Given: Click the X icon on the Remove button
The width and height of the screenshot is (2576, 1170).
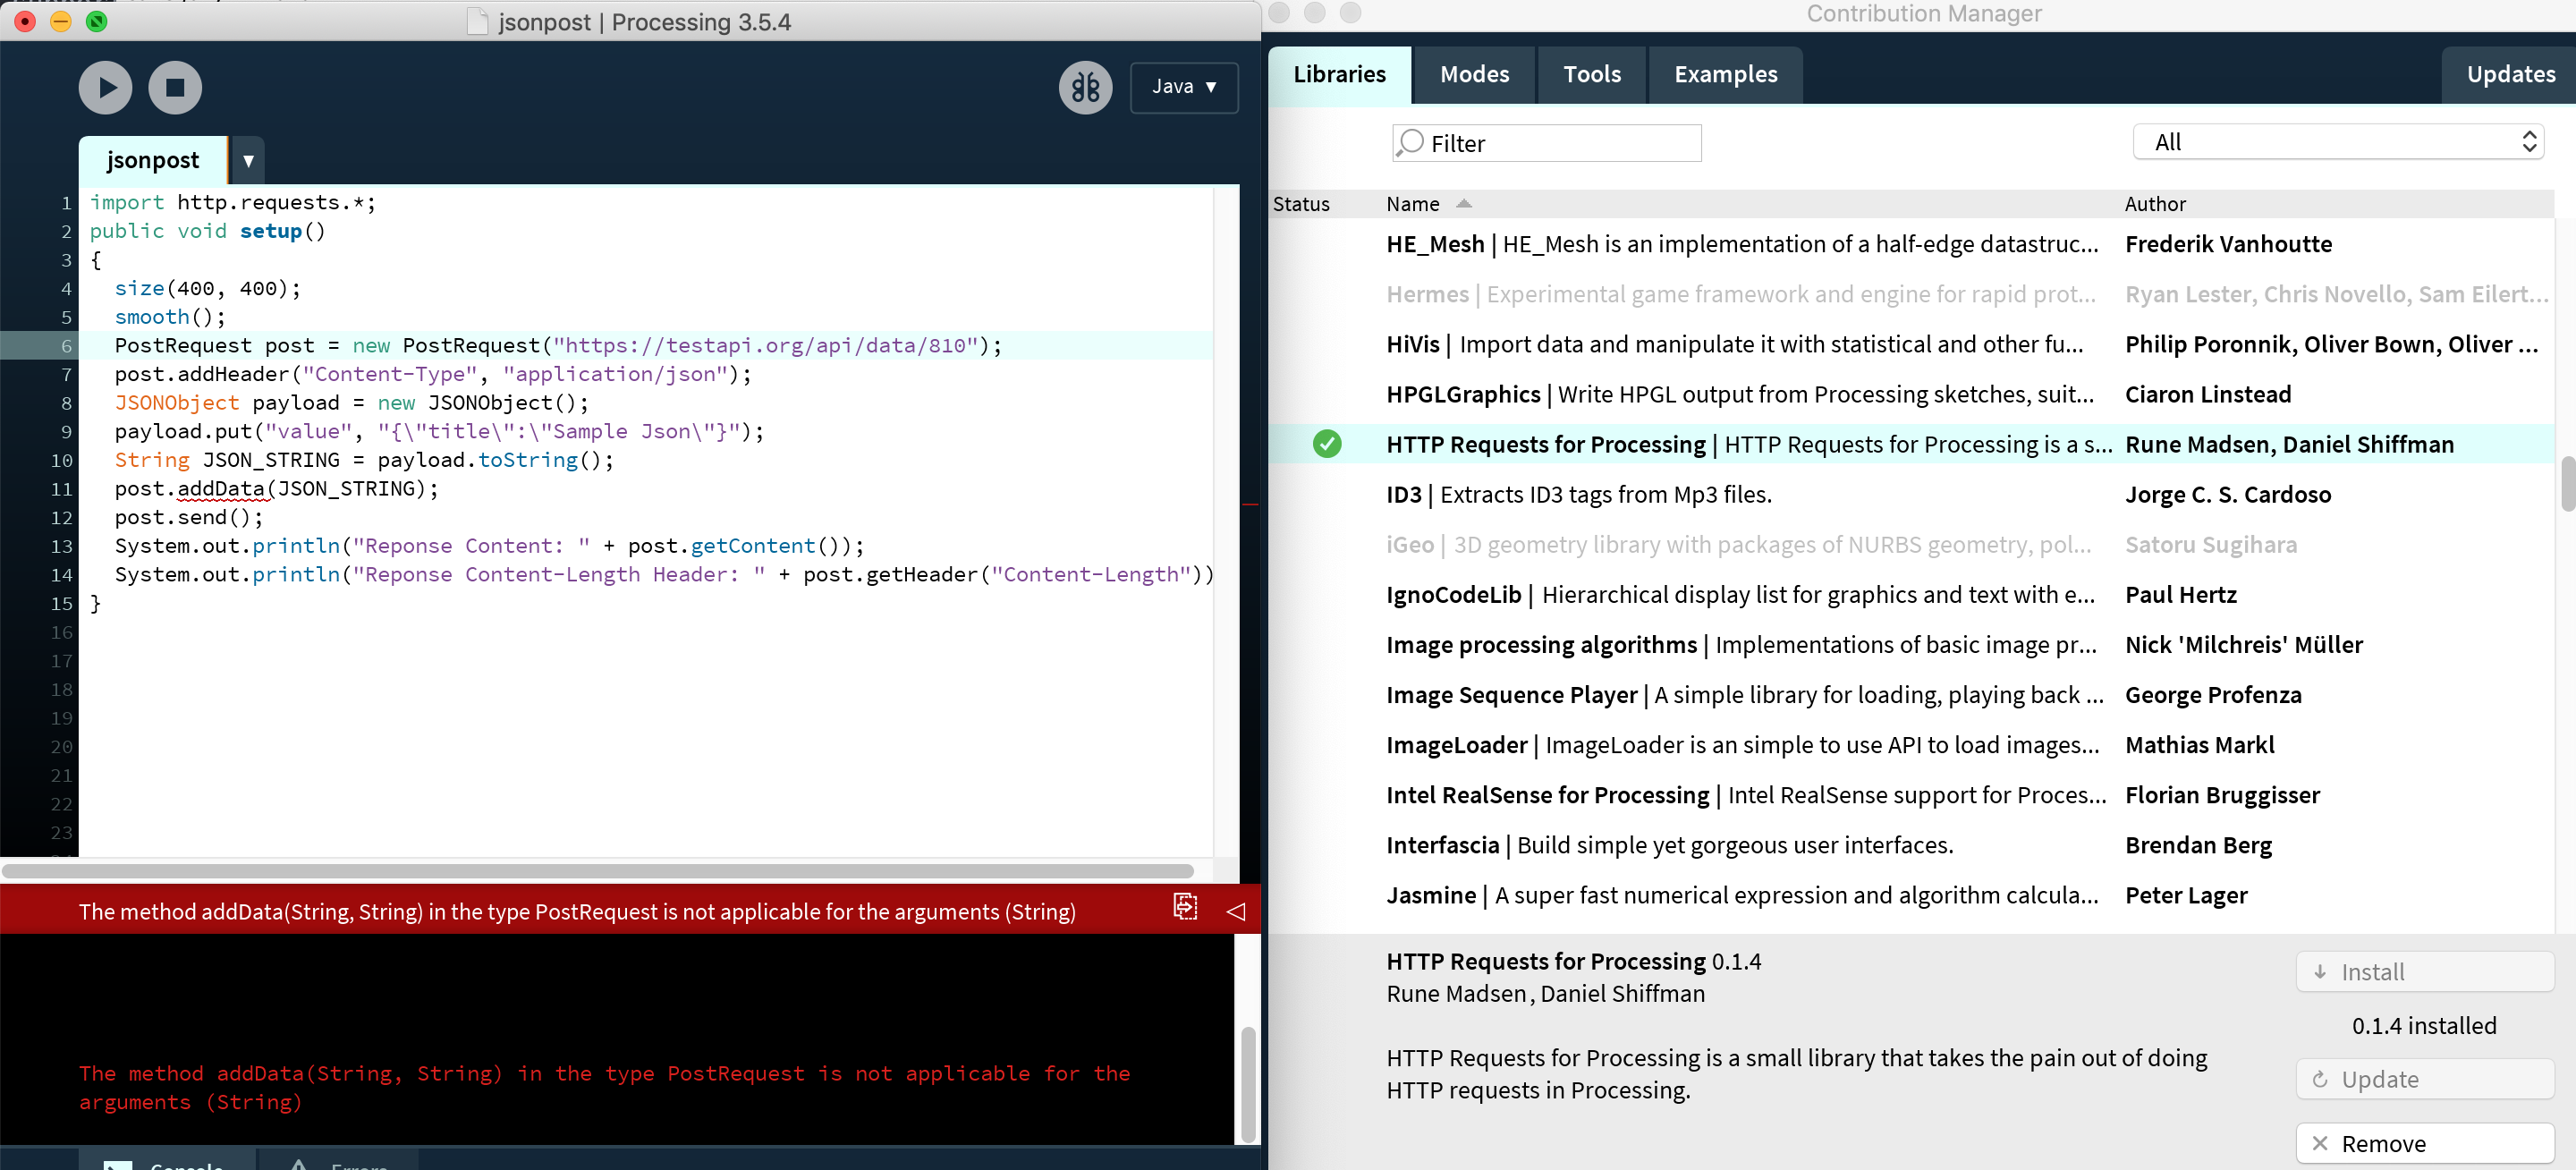Looking at the screenshot, I should [2320, 1143].
